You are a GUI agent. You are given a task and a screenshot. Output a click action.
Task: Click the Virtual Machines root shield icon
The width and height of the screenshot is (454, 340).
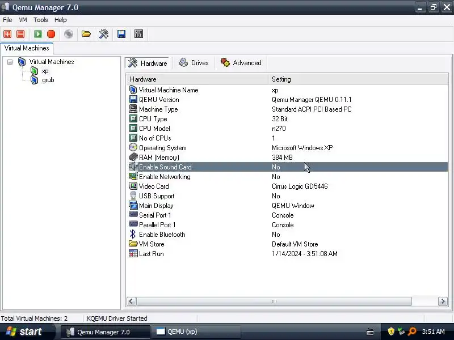tap(22, 62)
